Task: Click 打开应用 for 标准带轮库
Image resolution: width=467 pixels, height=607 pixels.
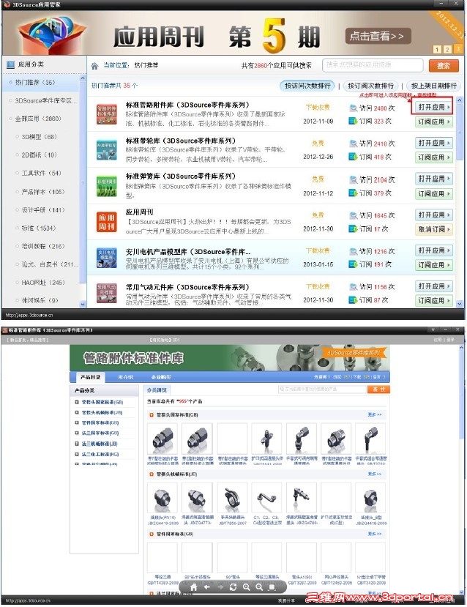Action: [x=434, y=143]
